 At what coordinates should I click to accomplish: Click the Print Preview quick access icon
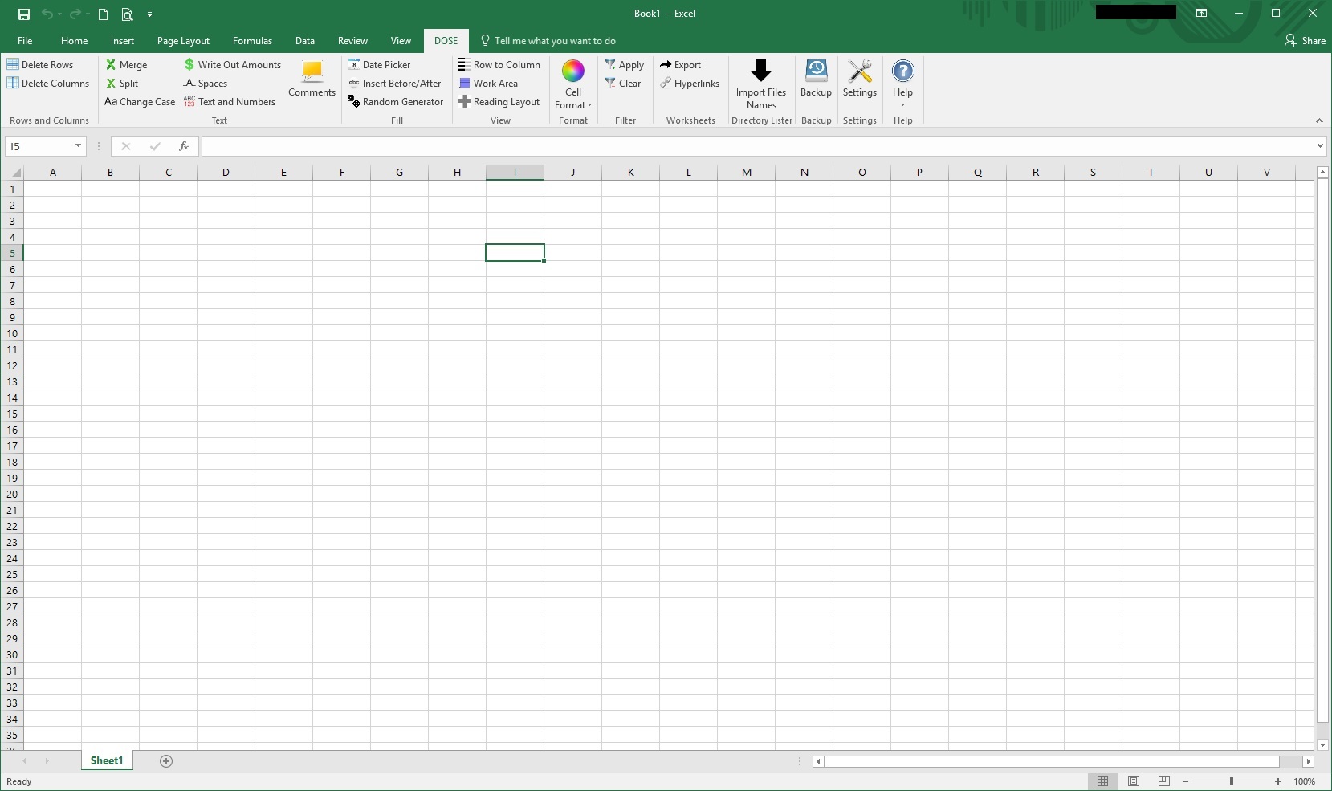[x=127, y=14]
